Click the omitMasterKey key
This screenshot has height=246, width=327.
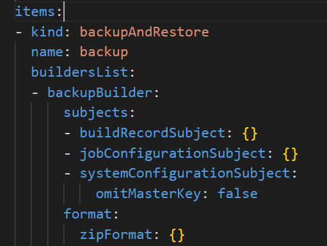coord(148,194)
